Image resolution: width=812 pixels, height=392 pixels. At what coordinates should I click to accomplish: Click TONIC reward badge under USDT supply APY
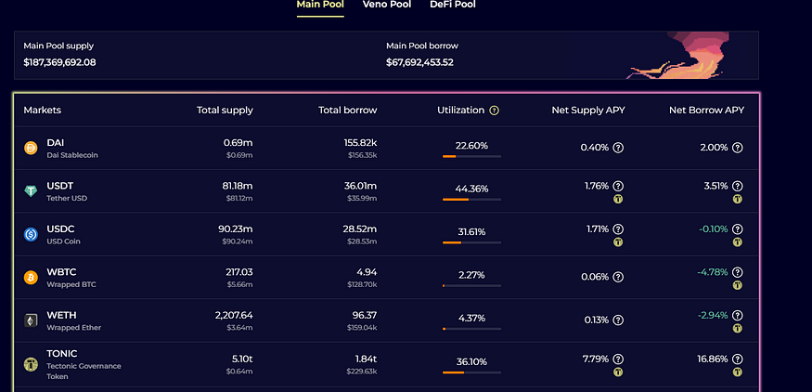click(618, 199)
